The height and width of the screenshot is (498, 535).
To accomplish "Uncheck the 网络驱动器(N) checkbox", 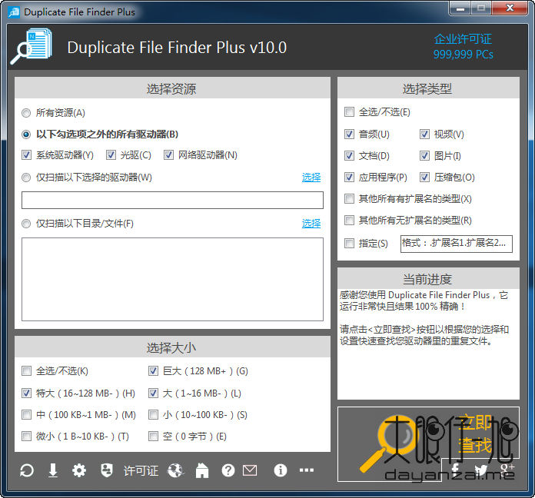I will coord(168,155).
